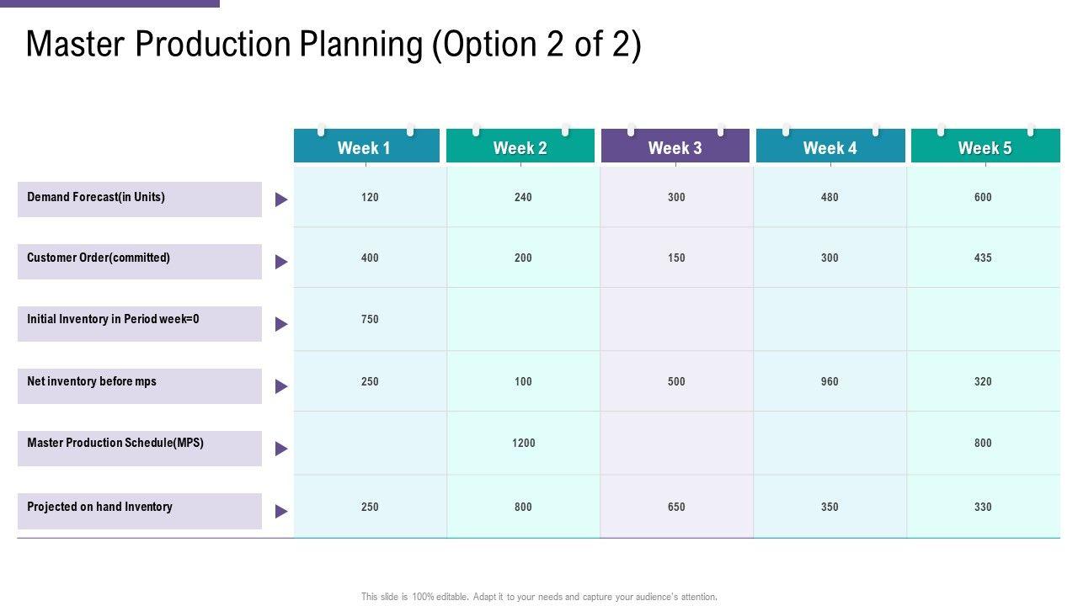Screen dimensions: 1078x606
Task: Select the Week 4 header tab
Action: pyautogui.click(x=830, y=147)
